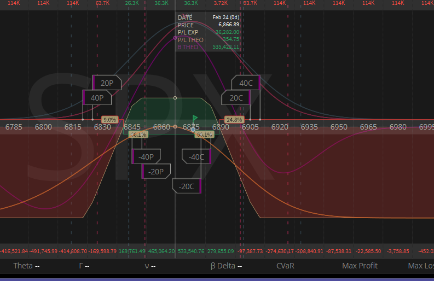Click the -3,758.85 value in bottom row

398,251
